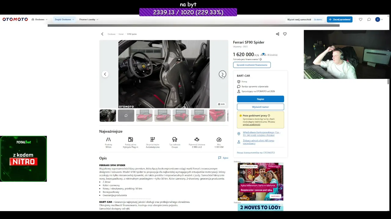391x219 pixels.
Task: Click the Millennium bank advertisement
Action: (x=261, y=182)
